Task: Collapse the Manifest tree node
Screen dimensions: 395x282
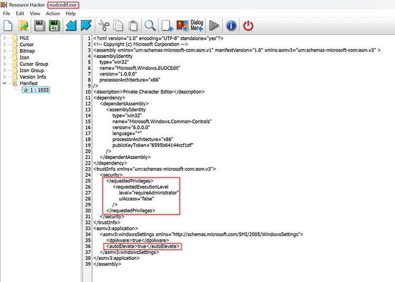Action: pos(5,83)
